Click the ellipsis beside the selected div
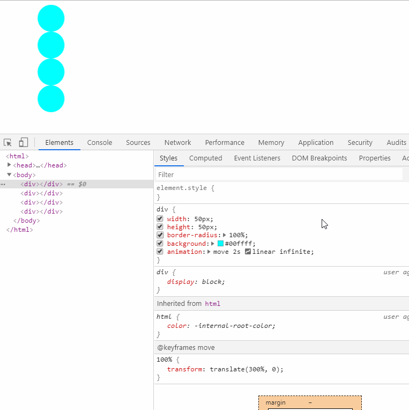 tap(3, 184)
